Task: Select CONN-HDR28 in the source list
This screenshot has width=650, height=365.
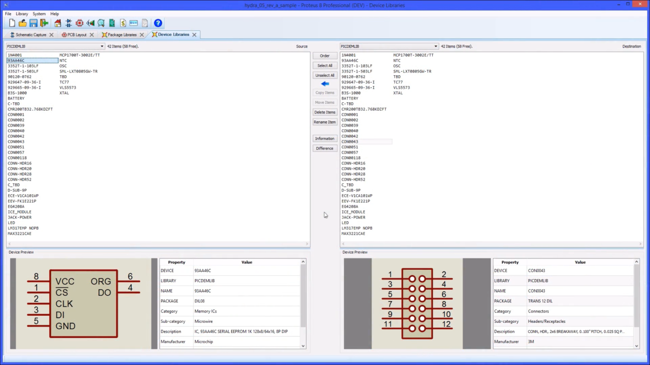Action: (19, 174)
